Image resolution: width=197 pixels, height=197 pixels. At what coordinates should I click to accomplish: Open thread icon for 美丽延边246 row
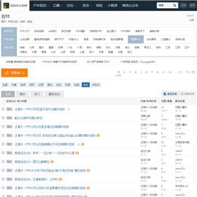[x=3, y=179]
